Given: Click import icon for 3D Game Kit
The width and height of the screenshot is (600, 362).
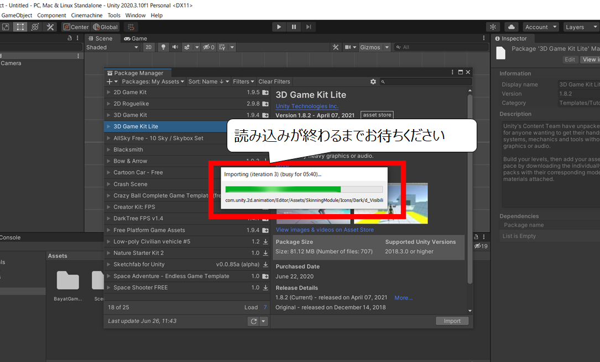Looking at the screenshot, I should coord(265,115).
